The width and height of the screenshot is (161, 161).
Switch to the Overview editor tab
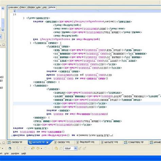(13, 7)
